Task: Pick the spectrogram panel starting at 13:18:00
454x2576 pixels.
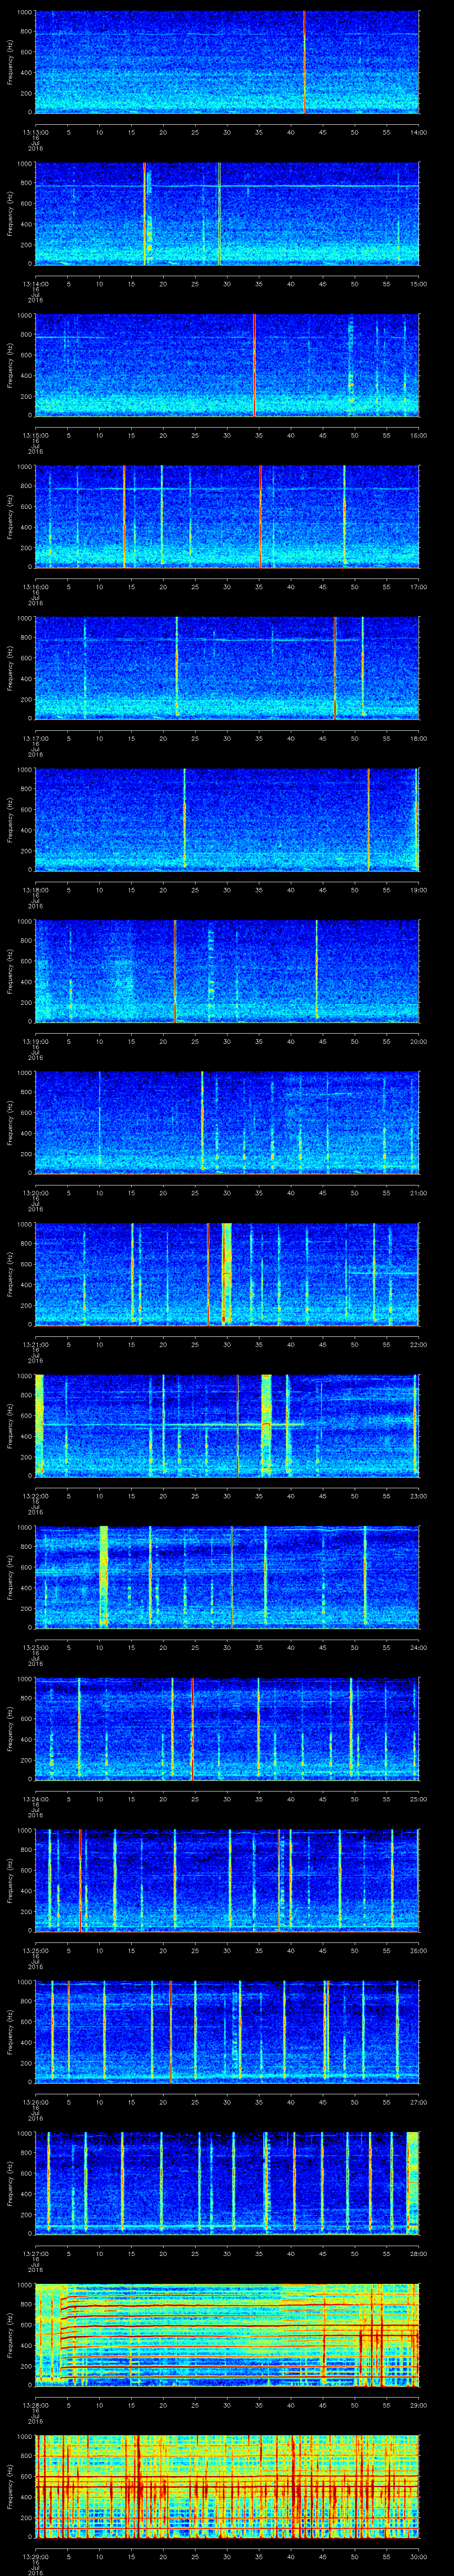Action: (227, 820)
